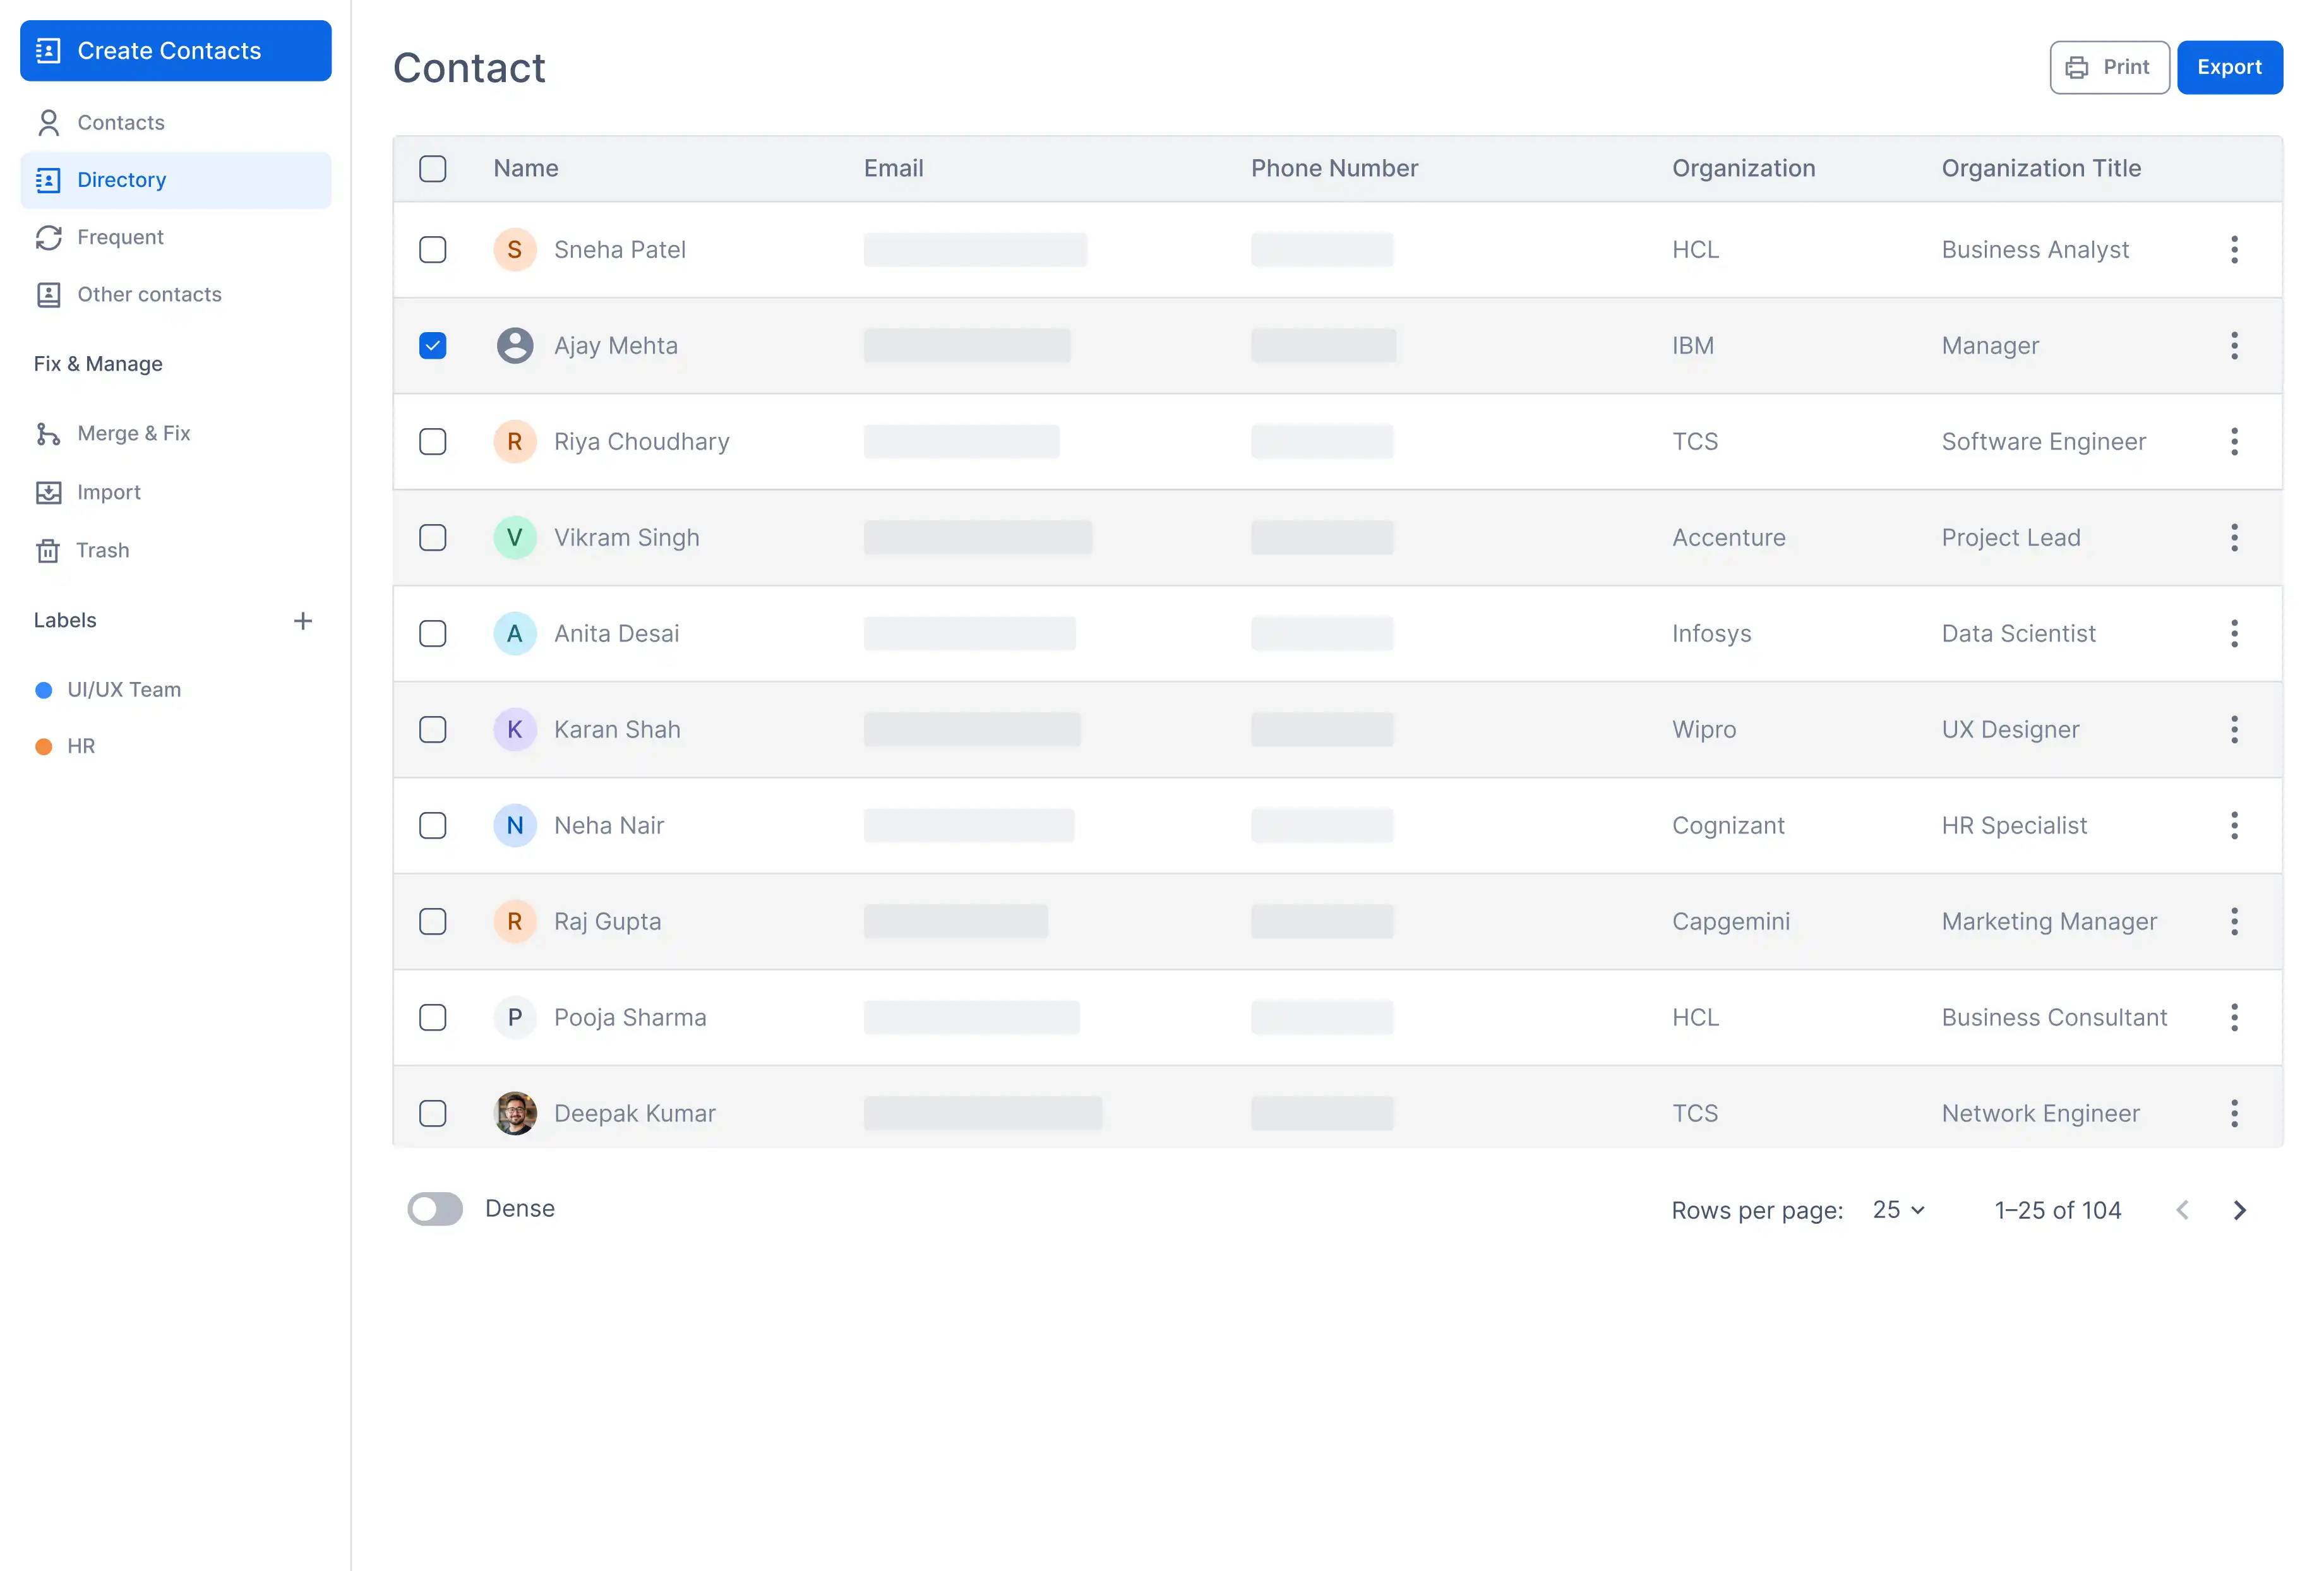The height and width of the screenshot is (1571, 2324).
Task: Uncheck Ajay Mehta's selected checkbox
Action: coord(433,345)
